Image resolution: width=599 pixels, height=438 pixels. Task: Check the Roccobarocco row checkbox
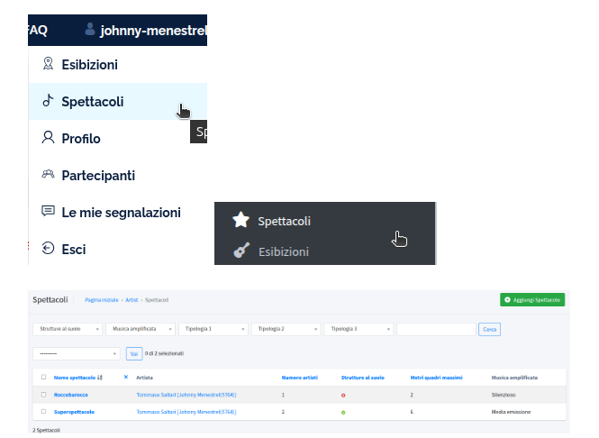[x=43, y=394]
